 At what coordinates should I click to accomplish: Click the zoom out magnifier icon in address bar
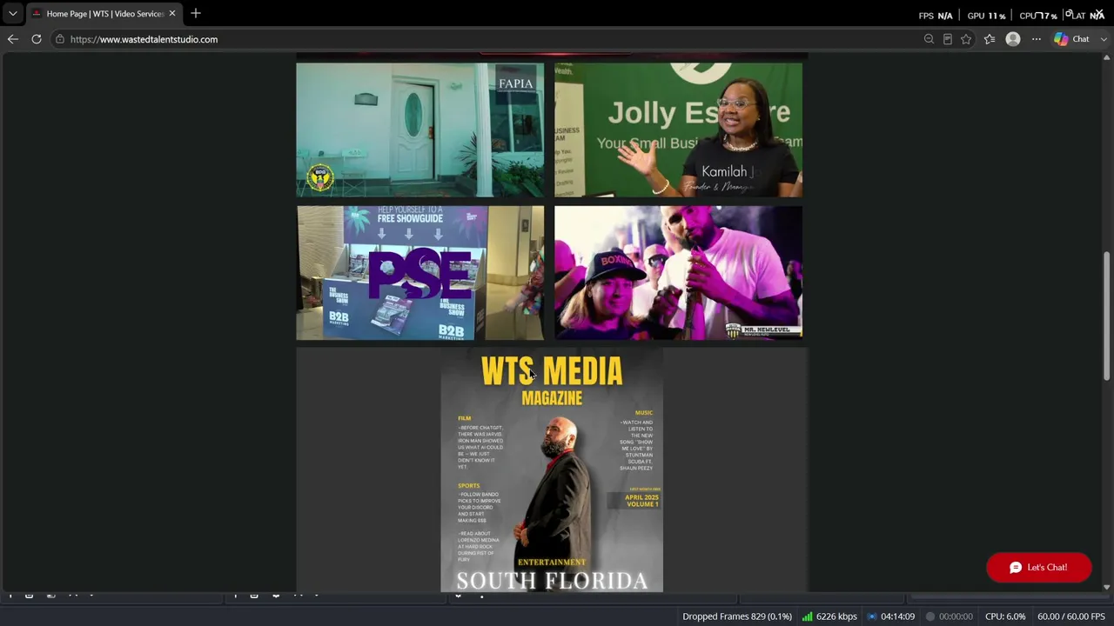click(929, 39)
